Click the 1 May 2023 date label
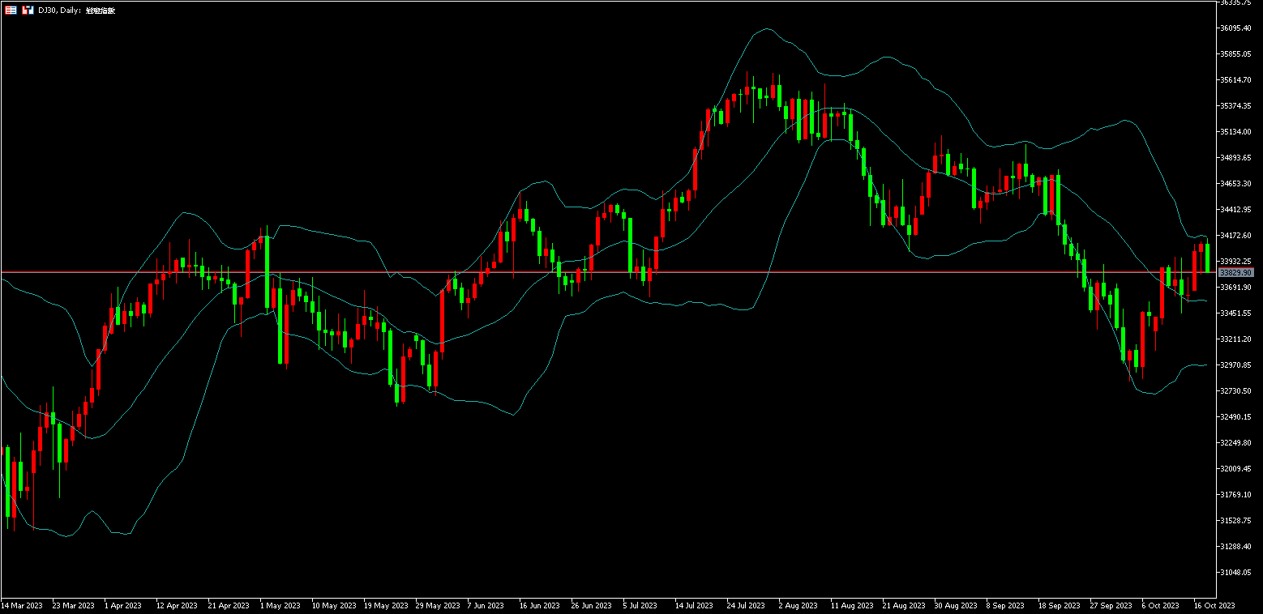This screenshot has width=1263, height=614. pos(280,606)
